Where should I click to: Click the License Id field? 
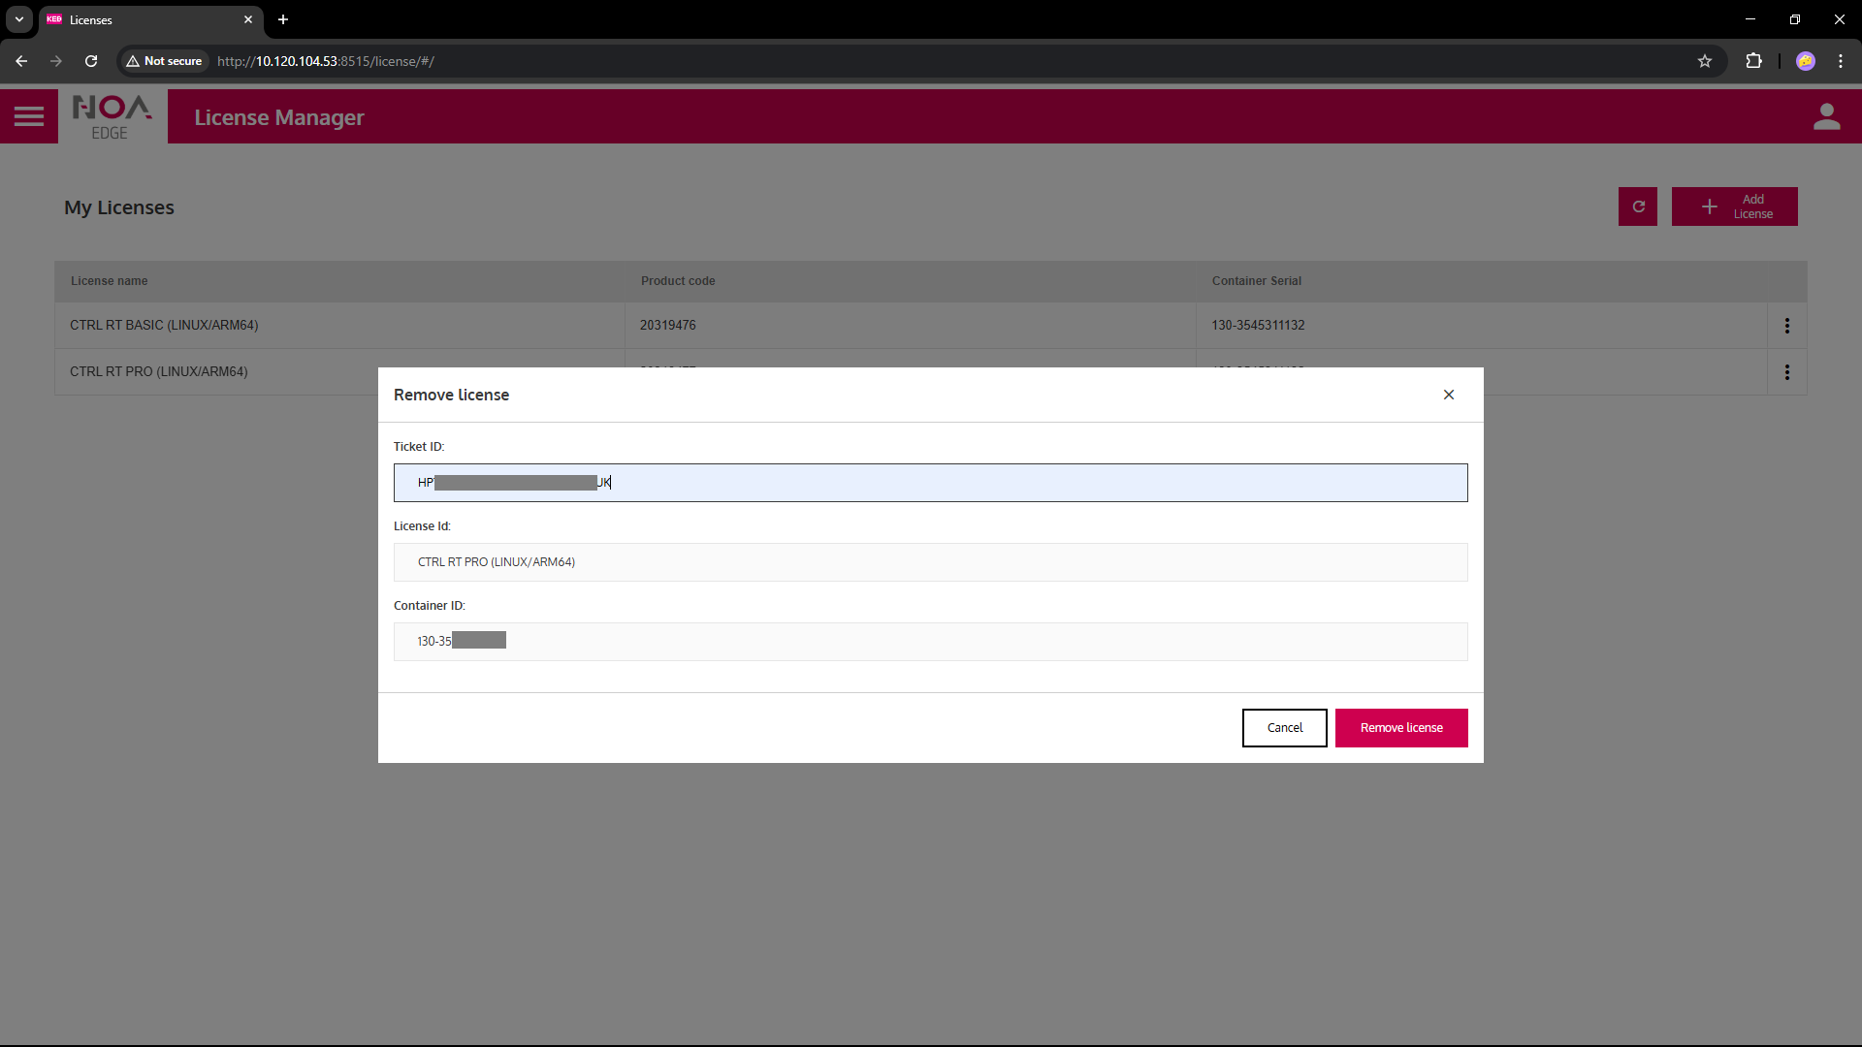click(930, 562)
